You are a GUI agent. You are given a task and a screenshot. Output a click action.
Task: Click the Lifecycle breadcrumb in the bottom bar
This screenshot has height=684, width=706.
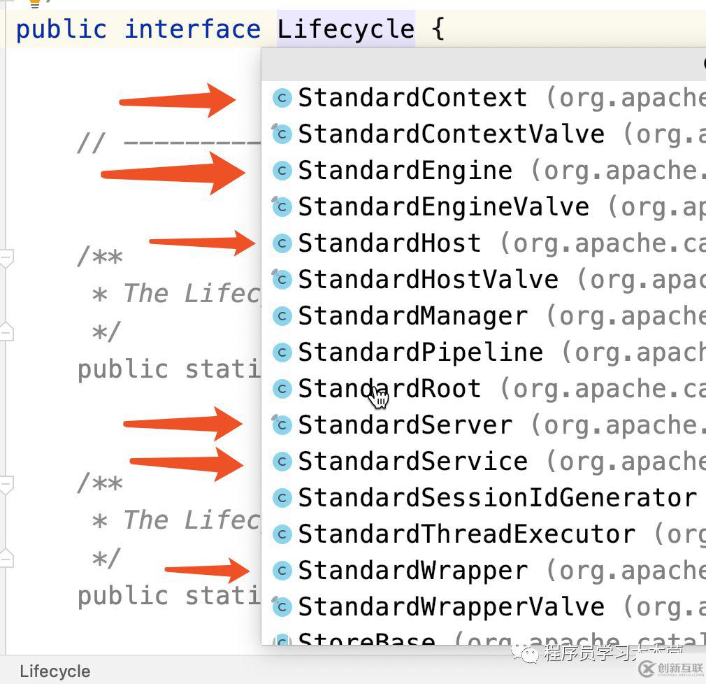coord(55,671)
